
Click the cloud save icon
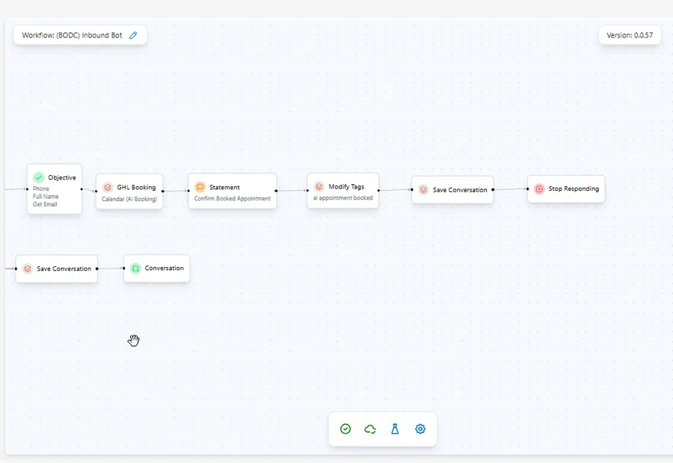[x=370, y=429]
